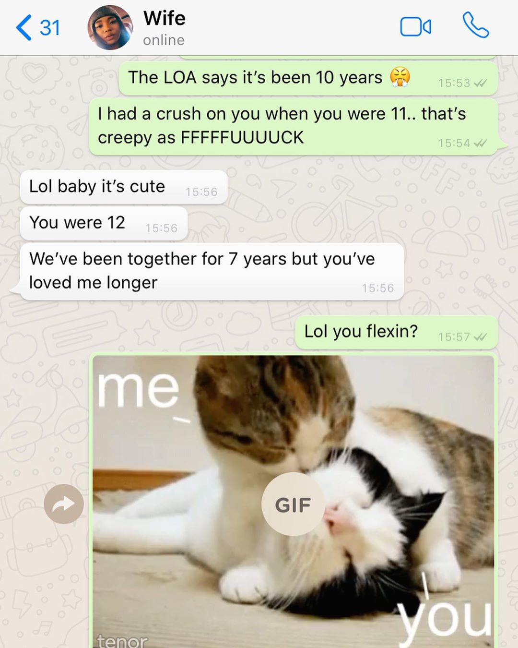The width and height of the screenshot is (518, 648).
Task: Open Wife's profile picture
Action: (x=110, y=27)
